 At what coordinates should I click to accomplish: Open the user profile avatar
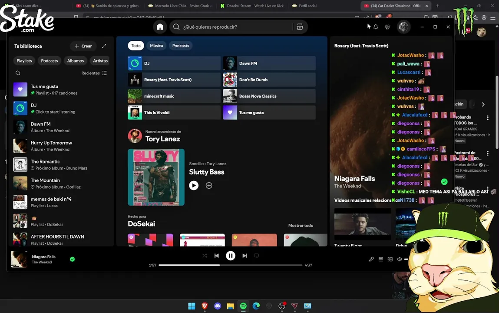[403, 27]
